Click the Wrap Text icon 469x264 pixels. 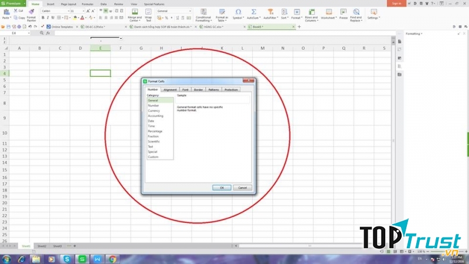tap(148, 12)
